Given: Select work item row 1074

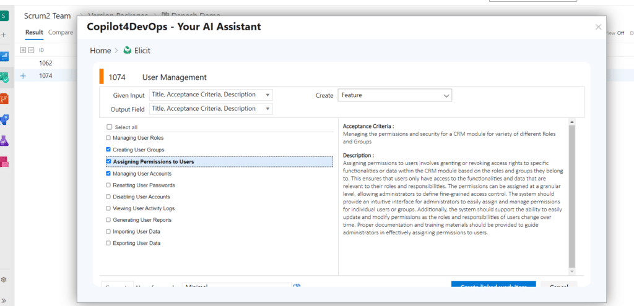Looking at the screenshot, I should (x=46, y=75).
